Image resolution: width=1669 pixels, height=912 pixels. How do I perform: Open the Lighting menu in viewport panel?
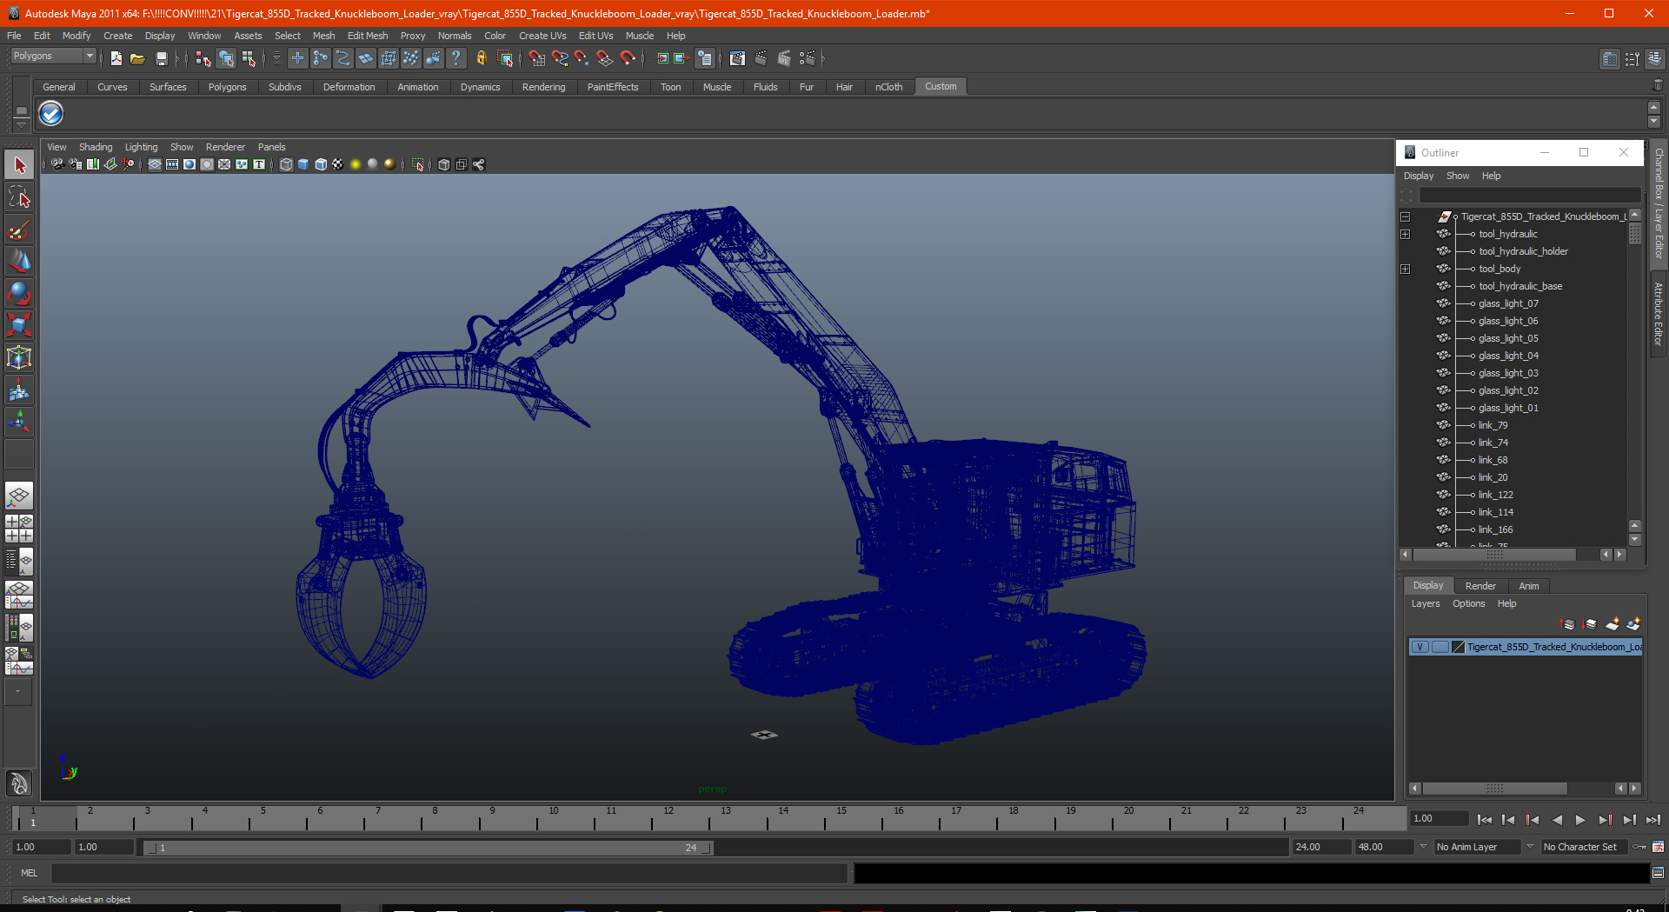141,147
